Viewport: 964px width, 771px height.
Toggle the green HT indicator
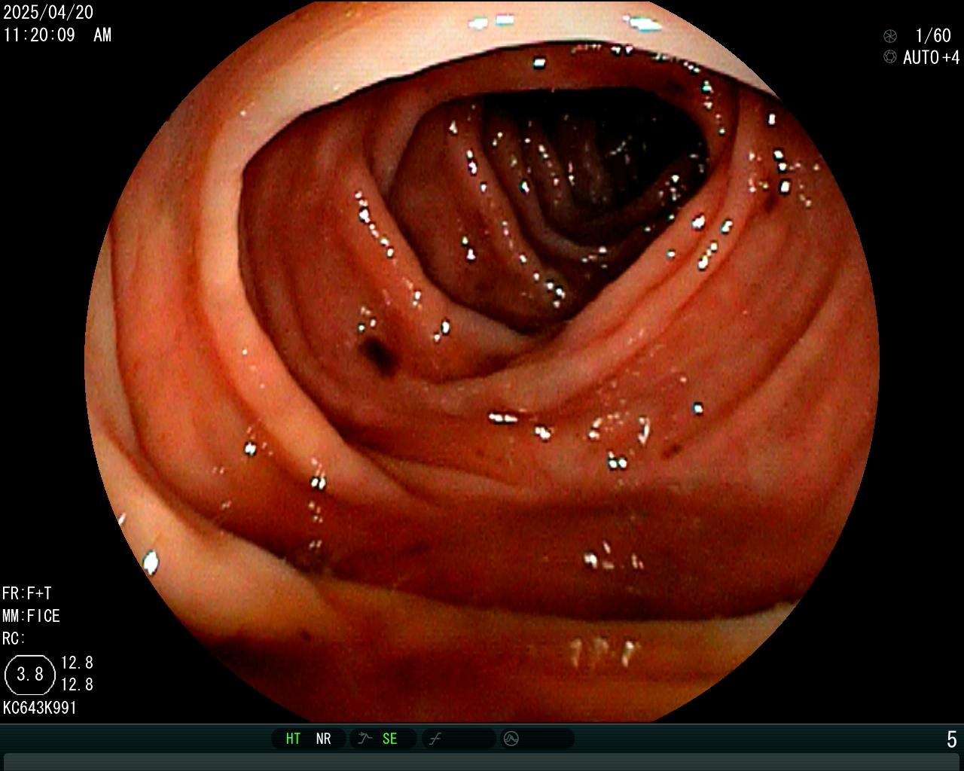click(x=293, y=739)
